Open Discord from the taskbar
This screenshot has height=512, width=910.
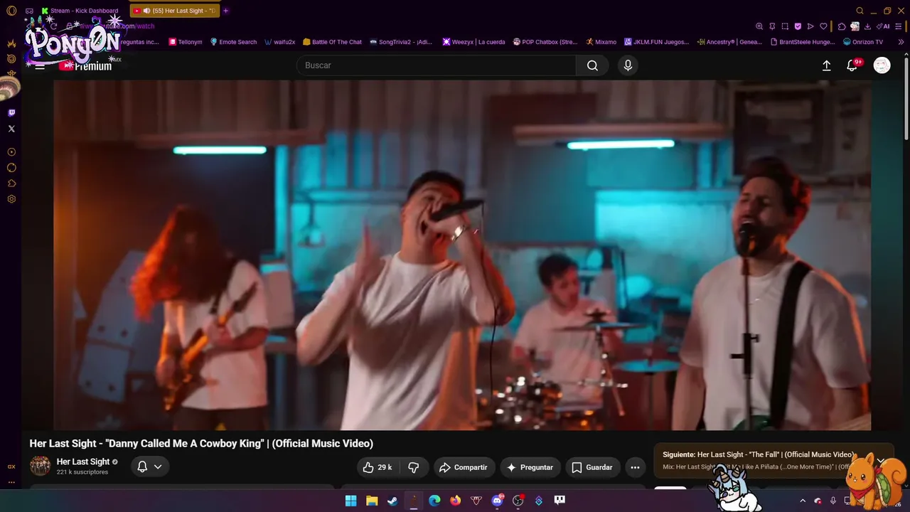point(497,501)
